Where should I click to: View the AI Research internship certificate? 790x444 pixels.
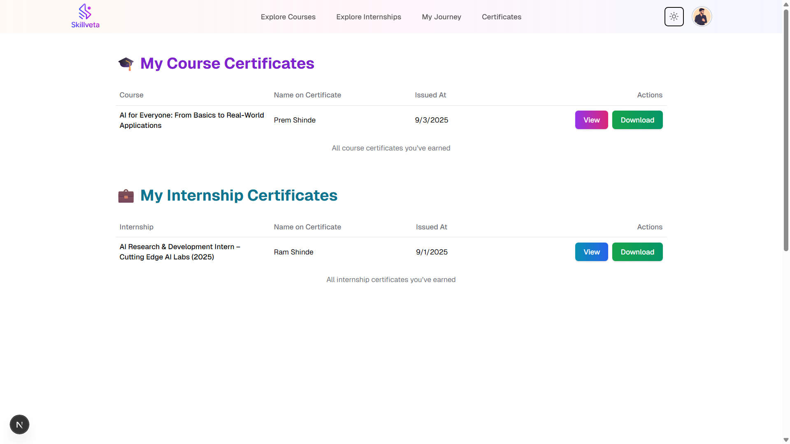click(591, 252)
